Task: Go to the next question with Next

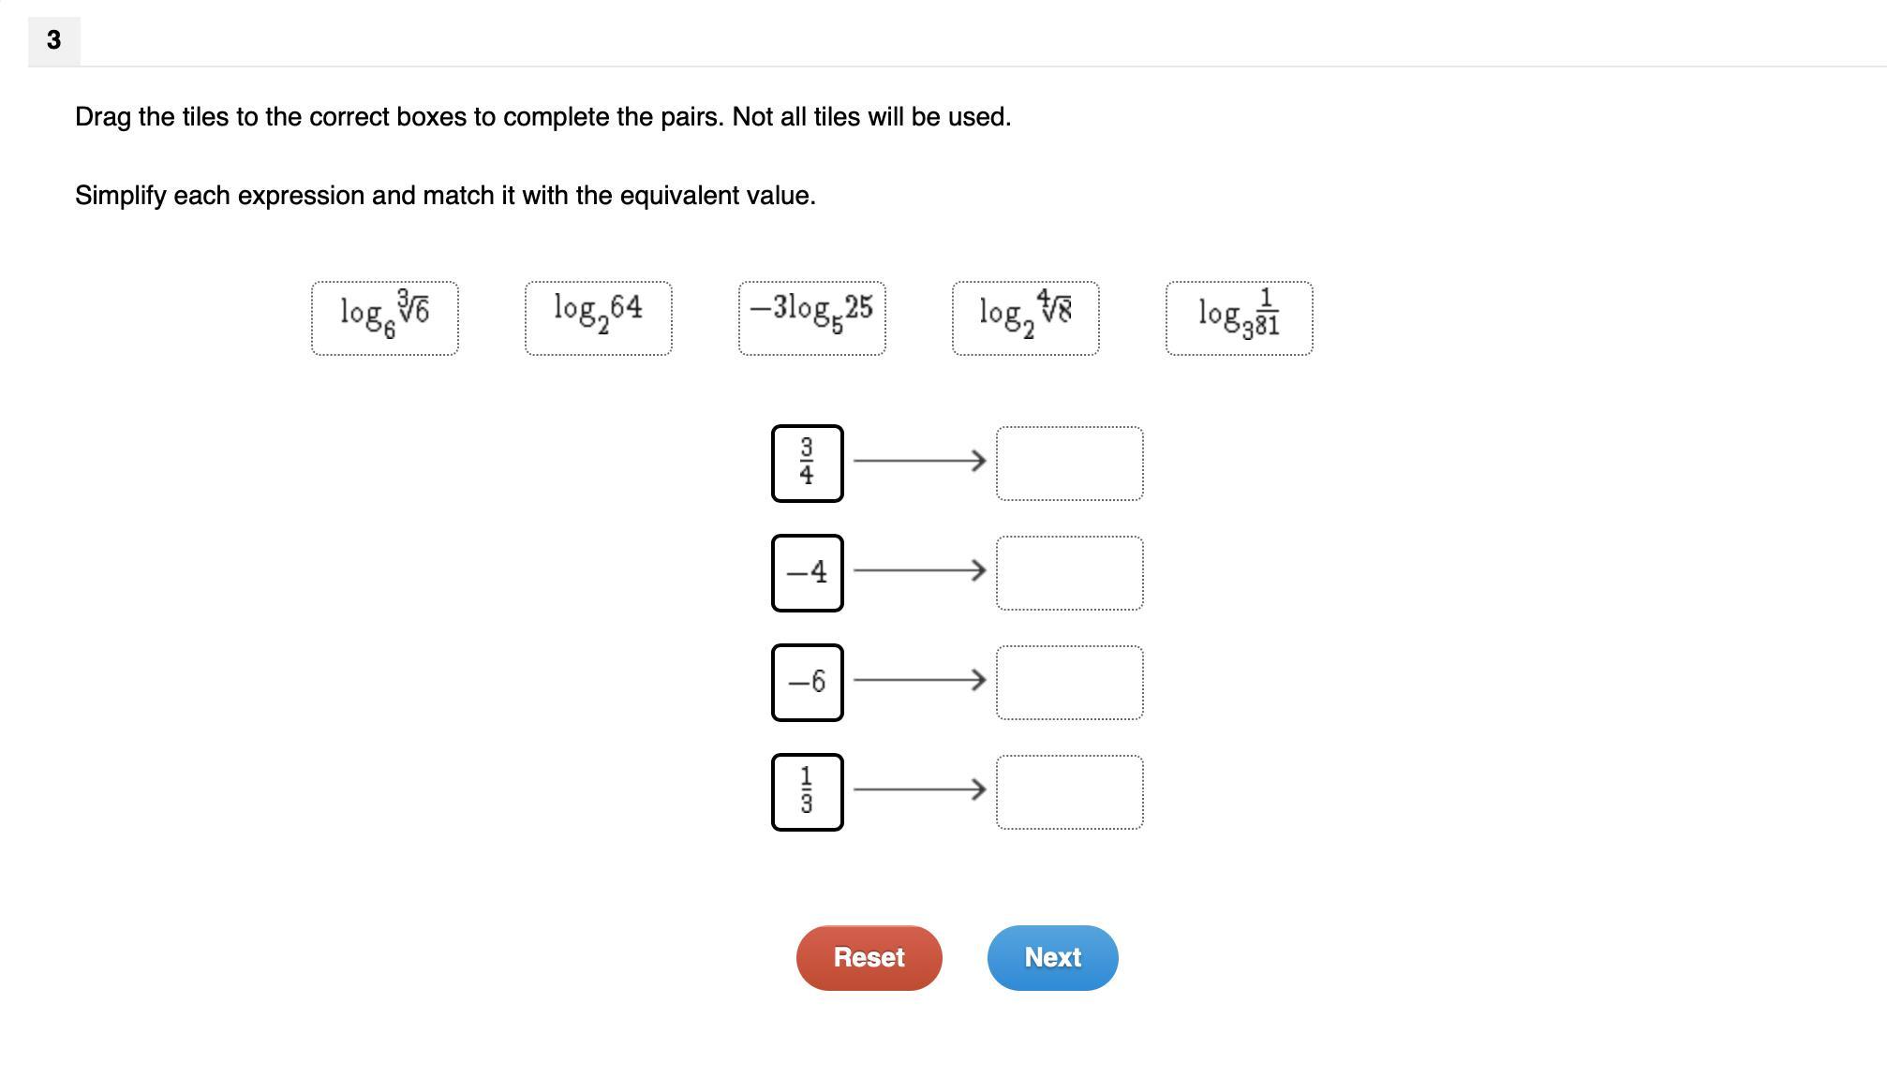Action: tap(1052, 957)
